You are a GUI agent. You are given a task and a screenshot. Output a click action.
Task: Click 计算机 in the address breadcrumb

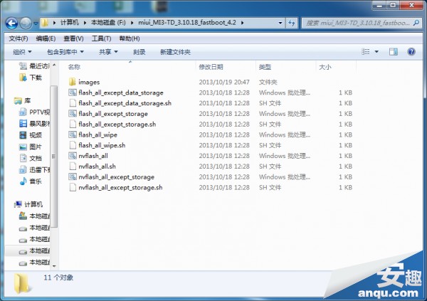click(x=70, y=23)
